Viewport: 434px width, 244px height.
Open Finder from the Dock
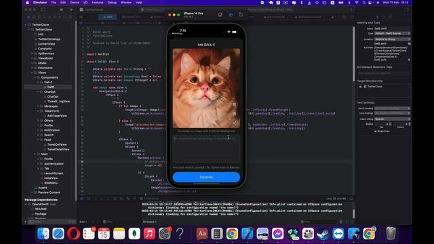(x=43, y=233)
